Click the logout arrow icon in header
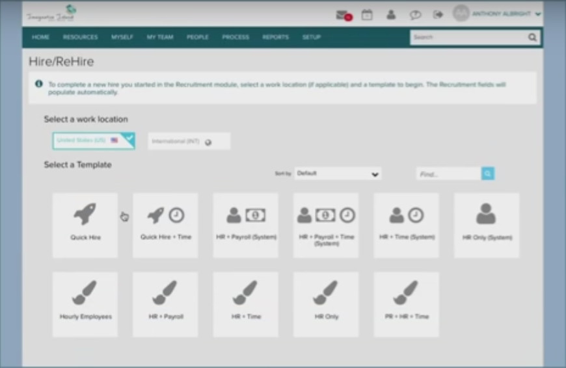 click(438, 15)
